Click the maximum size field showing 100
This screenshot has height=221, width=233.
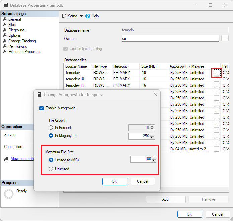pyautogui.click(x=141, y=159)
